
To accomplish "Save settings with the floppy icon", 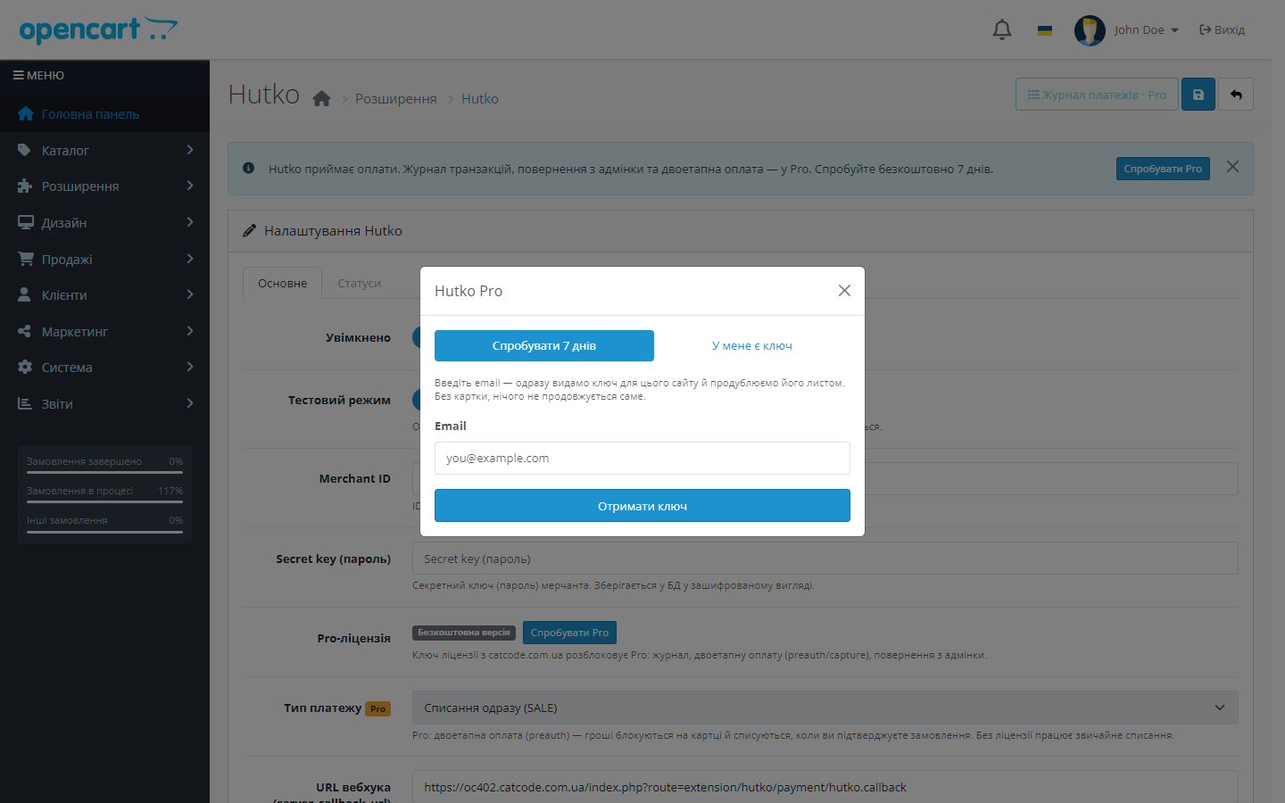I will tap(1198, 95).
